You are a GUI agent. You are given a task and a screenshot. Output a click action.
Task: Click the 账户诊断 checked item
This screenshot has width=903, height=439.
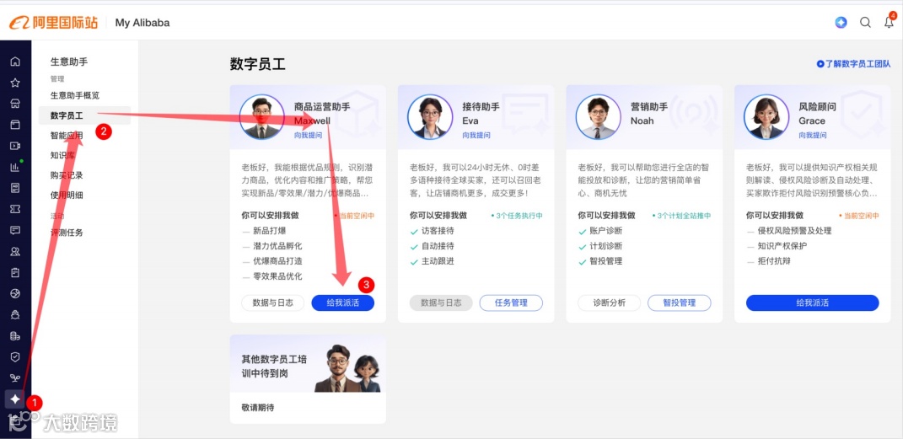pyautogui.click(x=606, y=231)
